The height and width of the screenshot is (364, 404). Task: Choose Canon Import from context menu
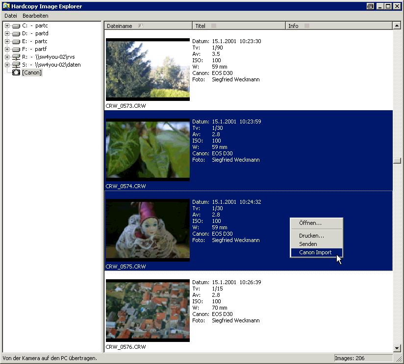tap(315, 252)
